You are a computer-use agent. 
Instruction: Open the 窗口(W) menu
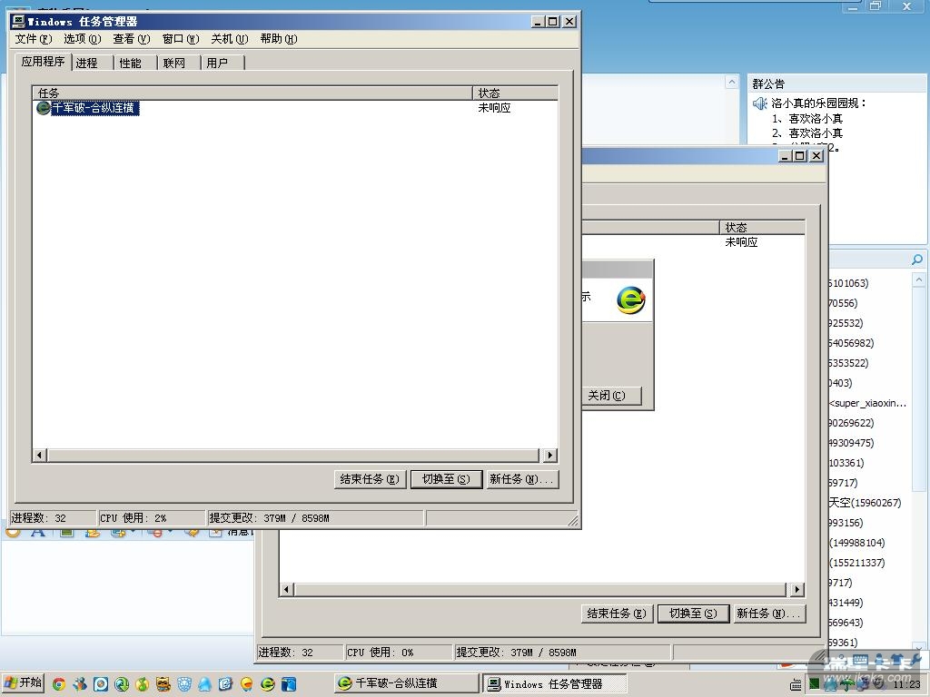181,39
